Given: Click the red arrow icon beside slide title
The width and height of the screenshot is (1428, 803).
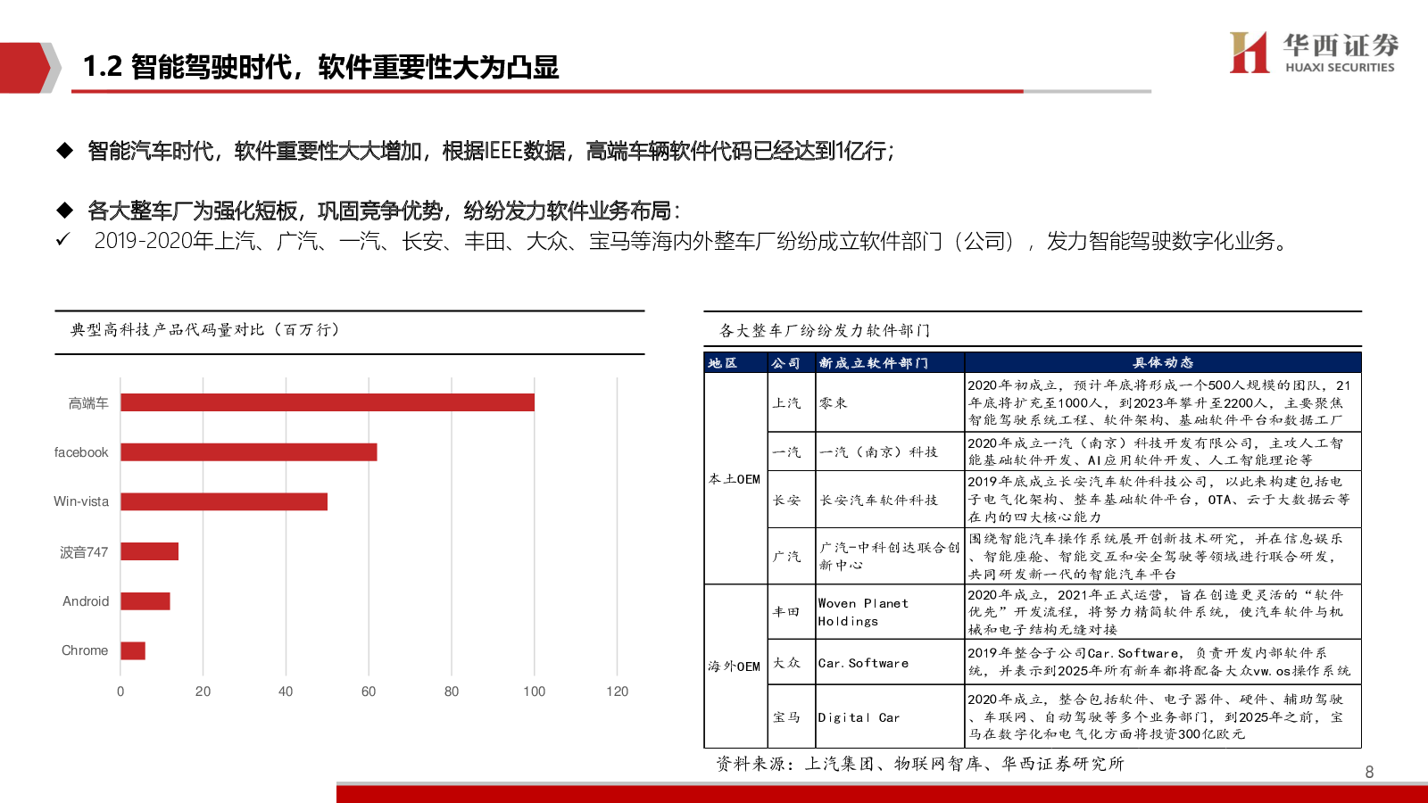Looking at the screenshot, I should click(x=30, y=68).
